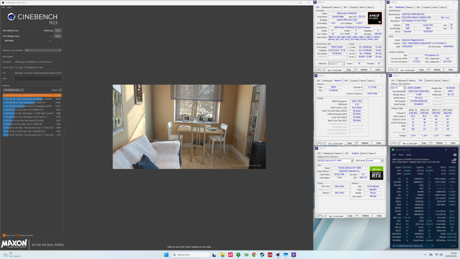Open the CPU (Multi Core) ranking dropdown

tap(13, 90)
